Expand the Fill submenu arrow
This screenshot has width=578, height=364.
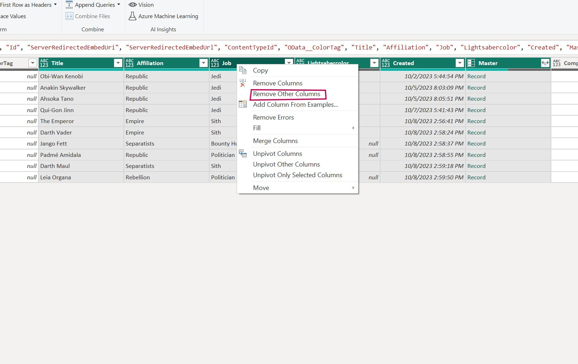[x=353, y=128]
